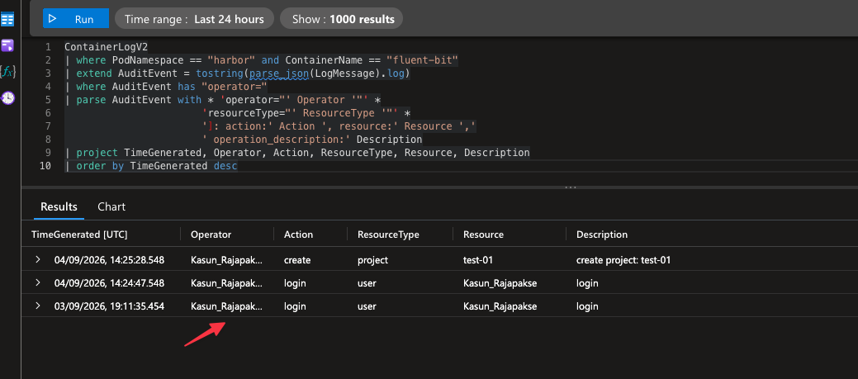This screenshot has width=858, height=379.
Task: Sort by TimeGenerated [UTC] column header
Action: coord(79,234)
